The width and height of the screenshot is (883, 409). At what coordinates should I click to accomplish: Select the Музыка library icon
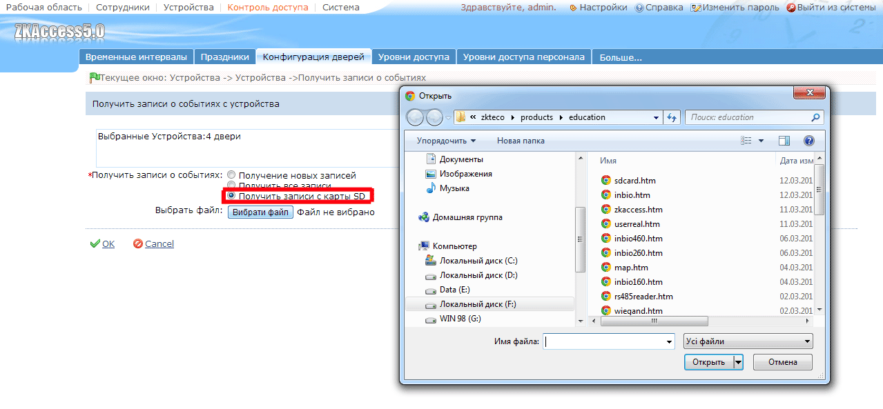pyautogui.click(x=431, y=188)
